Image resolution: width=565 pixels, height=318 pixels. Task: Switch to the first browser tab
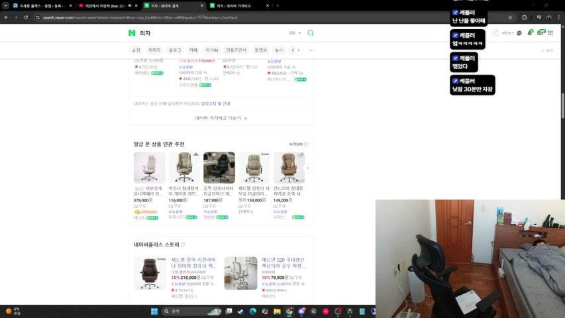(x=42, y=6)
